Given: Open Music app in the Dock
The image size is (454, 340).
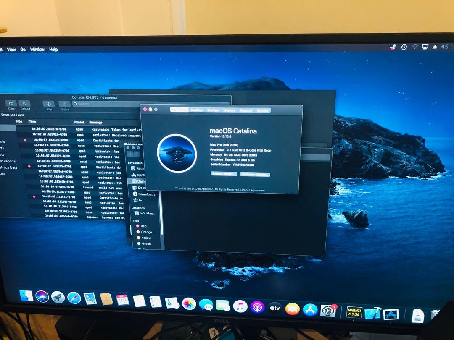Looking at the screenshot, I should (x=240, y=306).
